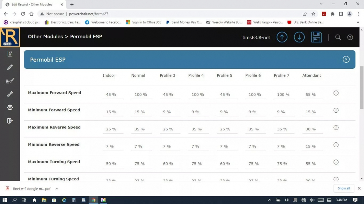Viewport: 364px width, 204px height.
Task: Open Chrome three-dot menu
Action: coord(359,14)
